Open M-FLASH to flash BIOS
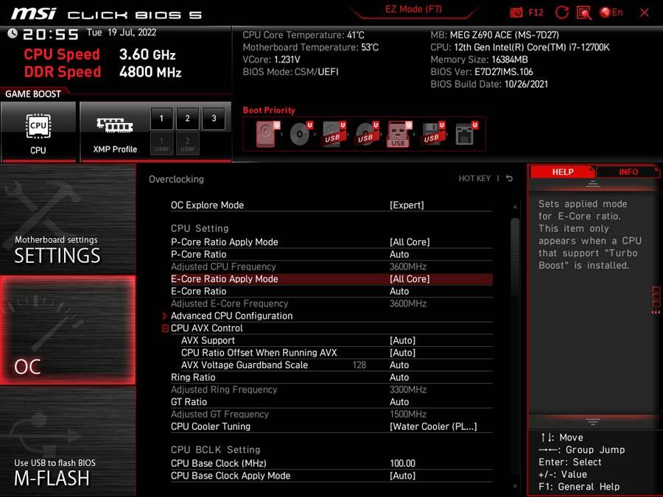This screenshot has width=663, height=497. 68,442
